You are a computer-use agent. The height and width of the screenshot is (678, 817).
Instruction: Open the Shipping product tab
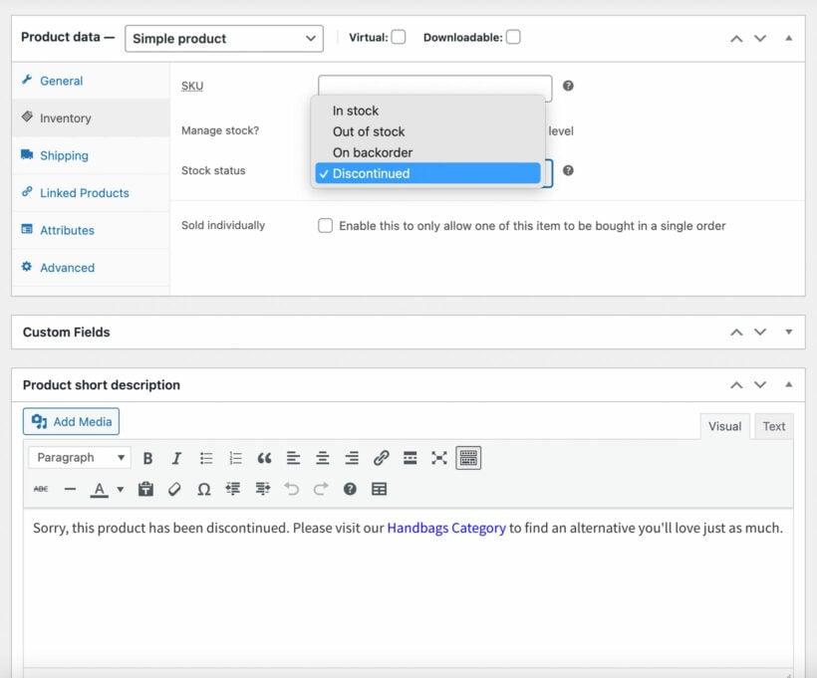[91, 155]
